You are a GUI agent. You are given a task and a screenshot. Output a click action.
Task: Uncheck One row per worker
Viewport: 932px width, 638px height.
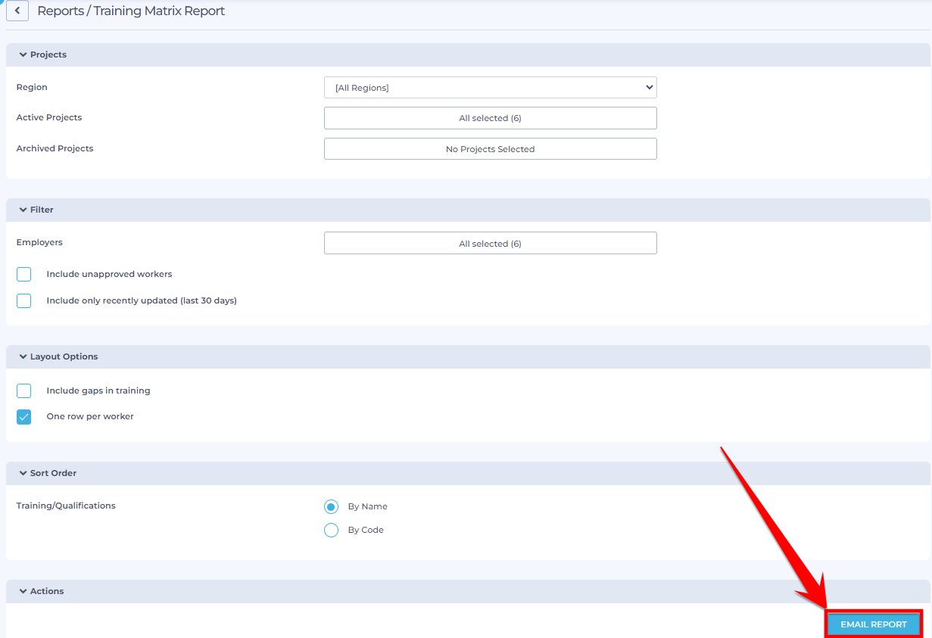[x=24, y=416]
